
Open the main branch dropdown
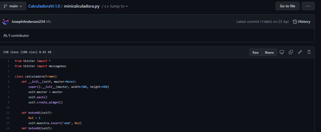13,6
